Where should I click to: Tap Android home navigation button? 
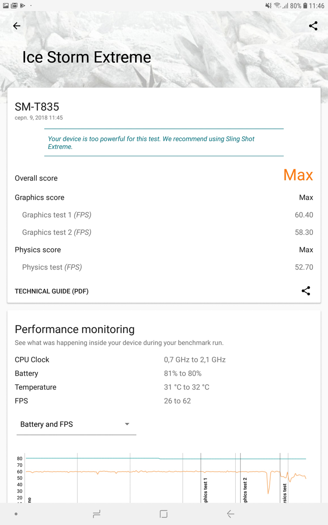tap(164, 514)
